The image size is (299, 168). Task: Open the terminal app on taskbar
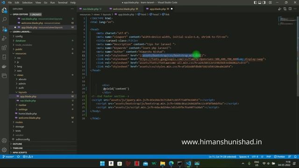[180, 164]
